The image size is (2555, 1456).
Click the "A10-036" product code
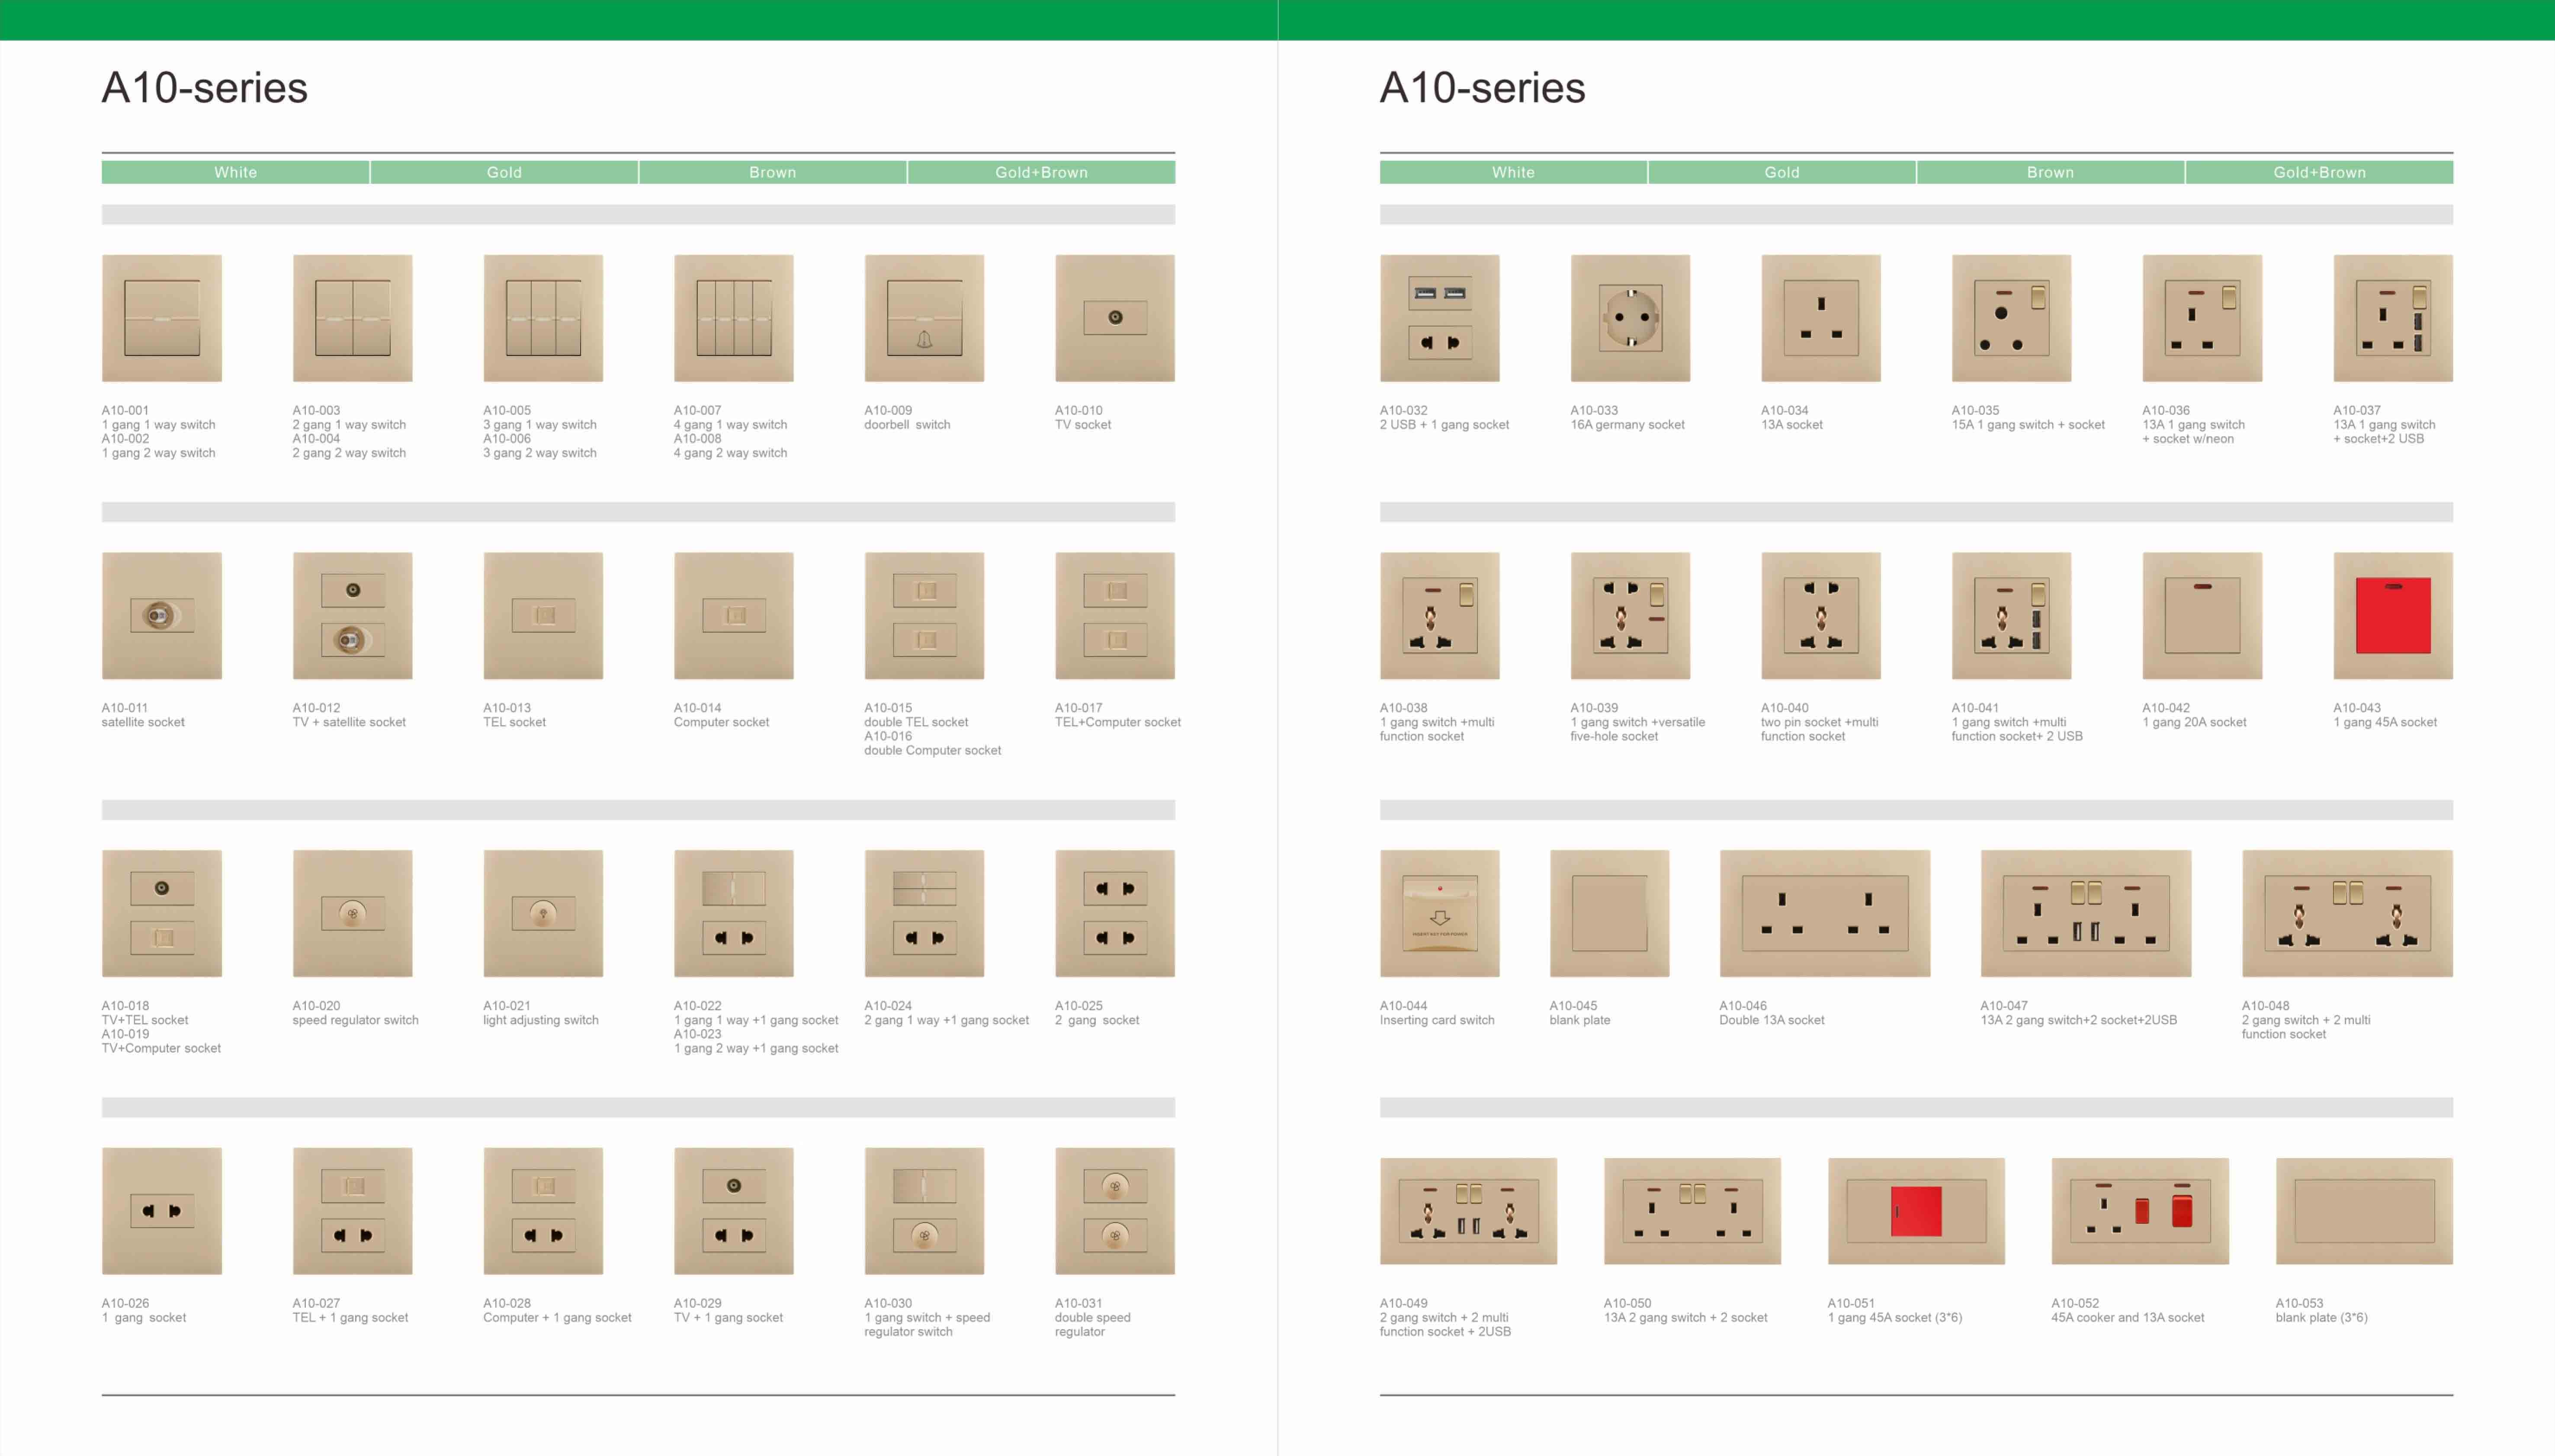pyautogui.click(x=2166, y=410)
